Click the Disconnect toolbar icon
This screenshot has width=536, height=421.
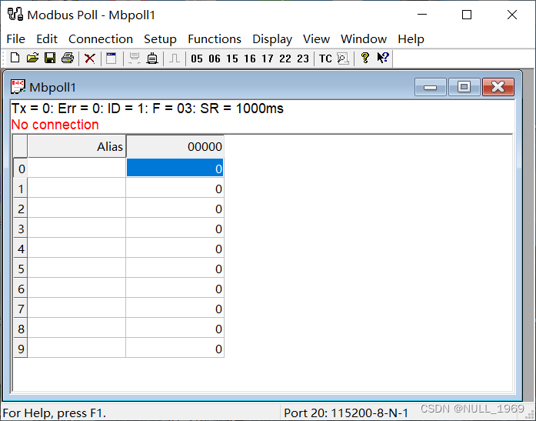click(152, 58)
